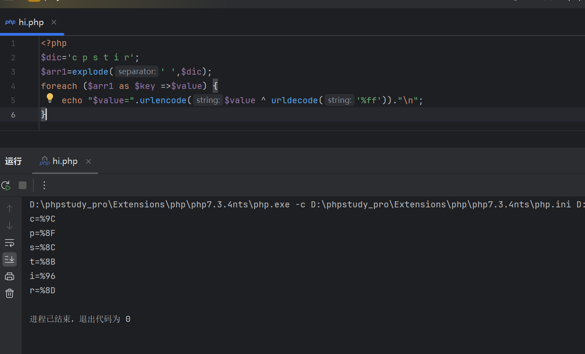Stop the running process
The height and width of the screenshot is (354, 585).
click(x=23, y=186)
